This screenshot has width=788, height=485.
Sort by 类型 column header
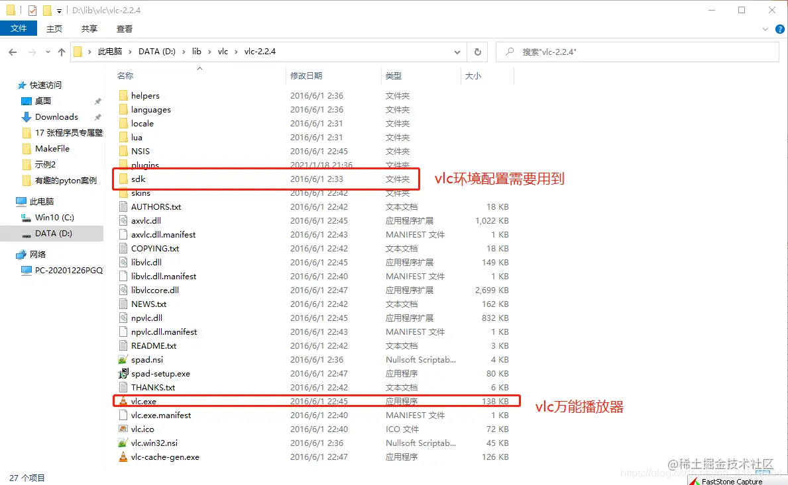click(394, 75)
